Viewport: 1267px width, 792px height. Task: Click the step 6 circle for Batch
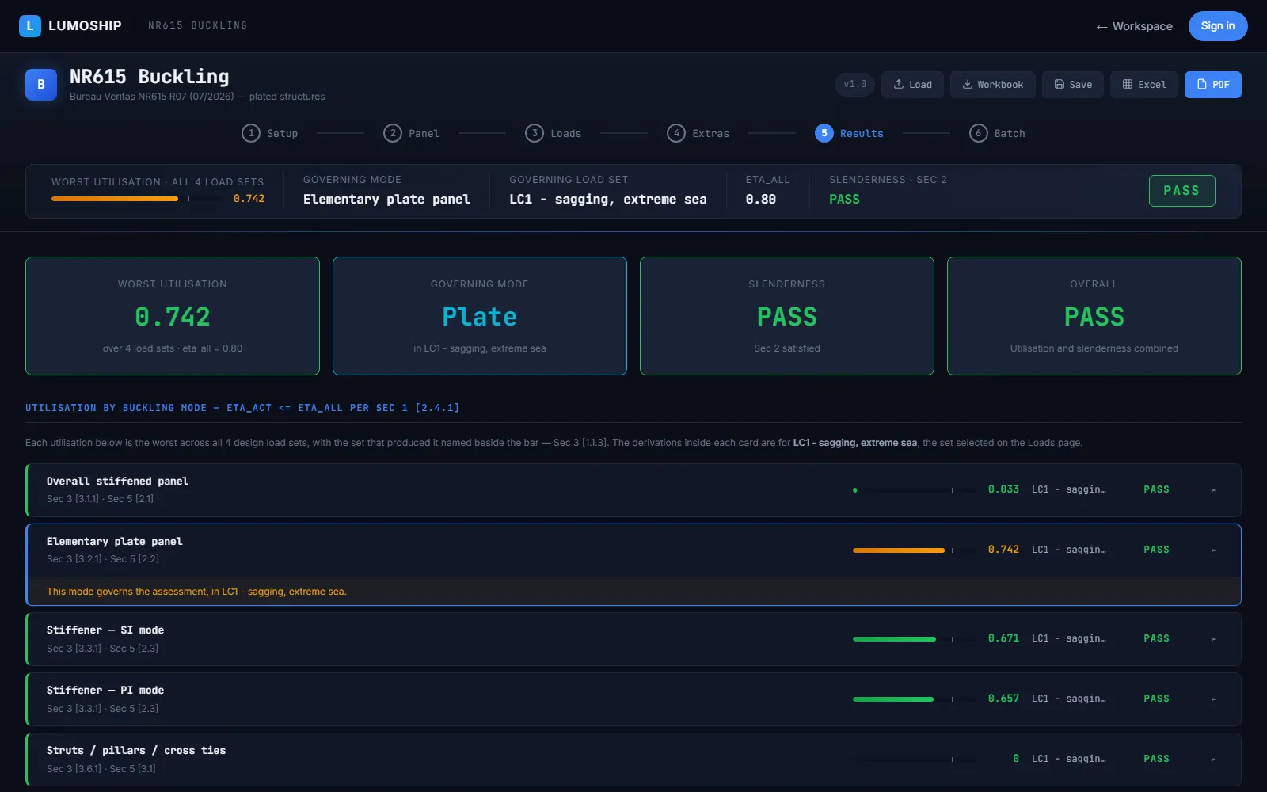(x=978, y=133)
